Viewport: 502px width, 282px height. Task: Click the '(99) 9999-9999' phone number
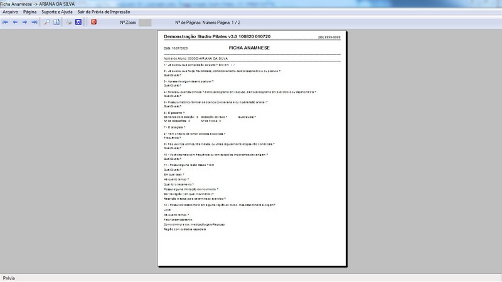pos(329,38)
